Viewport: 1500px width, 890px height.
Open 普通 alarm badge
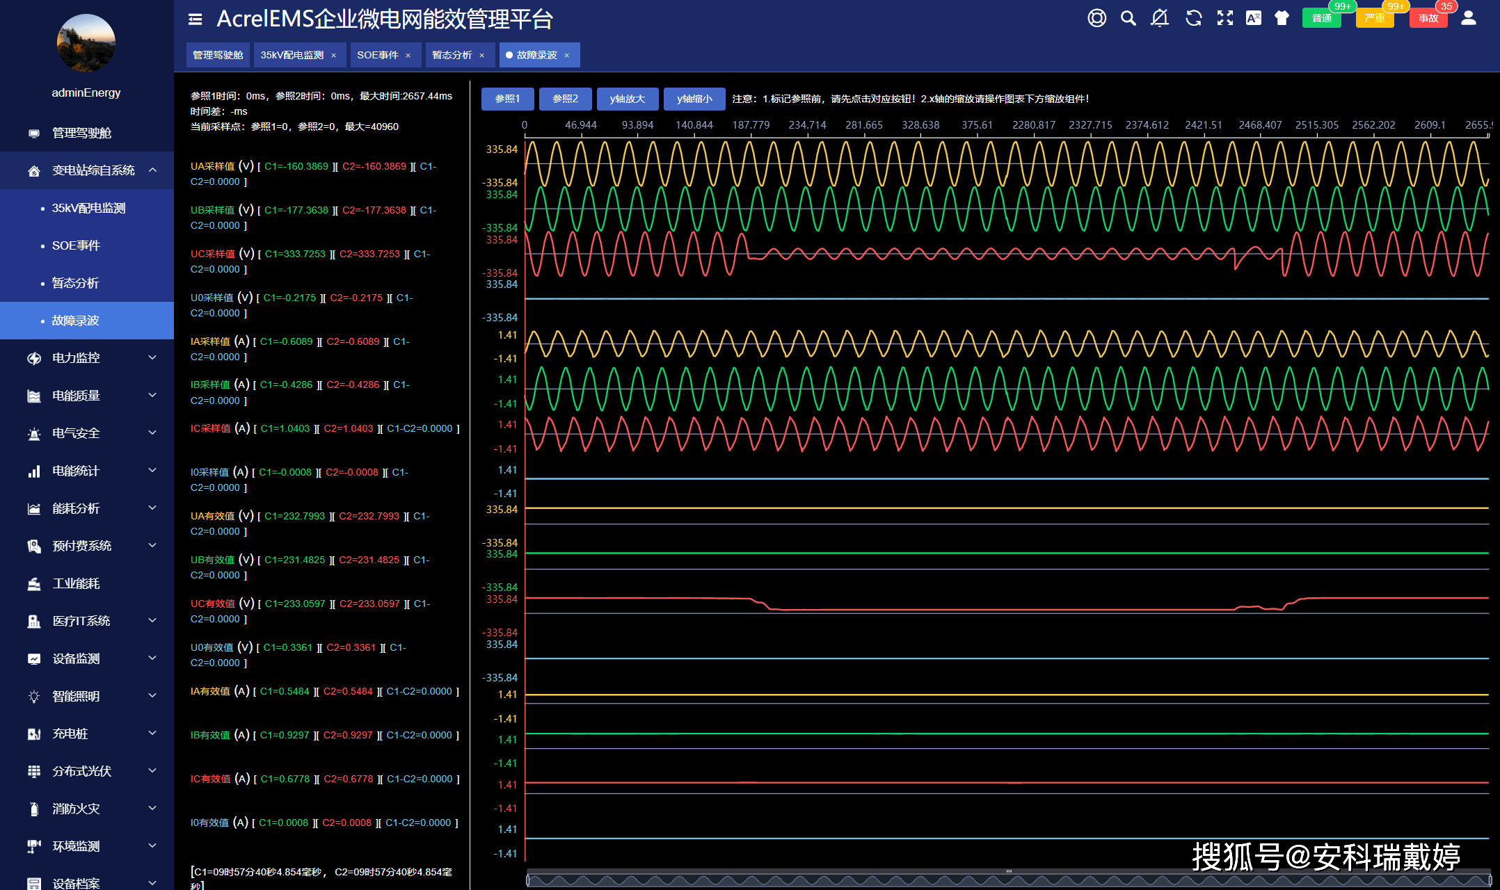click(x=1321, y=18)
